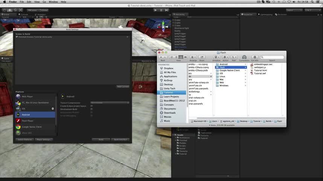Switch to the Occlusion tab
The image size is (323, 181).
pos(281,14)
